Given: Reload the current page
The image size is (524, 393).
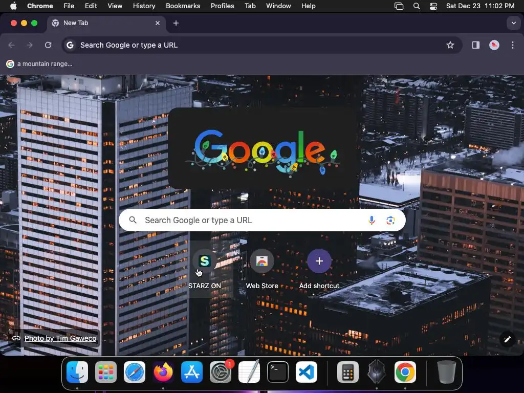Looking at the screenshot, I should tap(48, 45).
